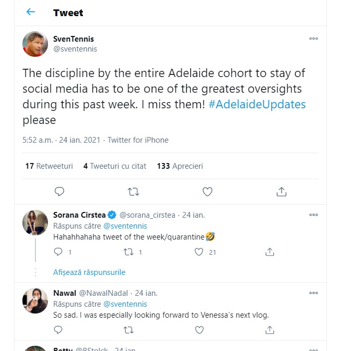Screen dimensions: 341x351
Task: Like Sorana Cirstea's reply
Action: 199,252
